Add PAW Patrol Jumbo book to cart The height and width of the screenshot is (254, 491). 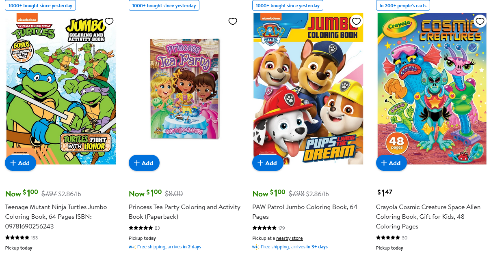[268, 163]
